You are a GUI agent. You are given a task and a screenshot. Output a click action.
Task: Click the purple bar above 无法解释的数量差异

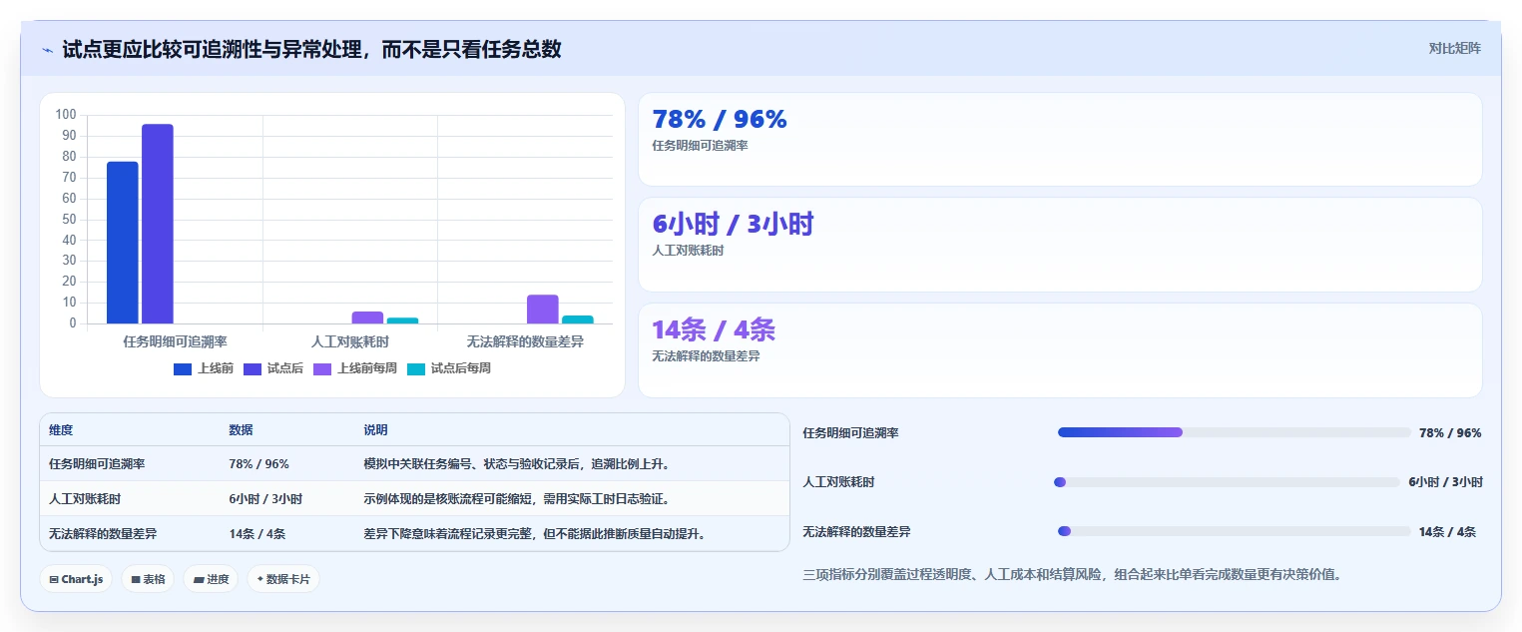543,310
